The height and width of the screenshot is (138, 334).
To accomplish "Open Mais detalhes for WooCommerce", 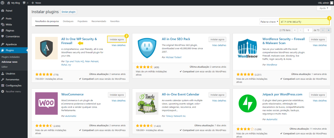I will (119, 101).
